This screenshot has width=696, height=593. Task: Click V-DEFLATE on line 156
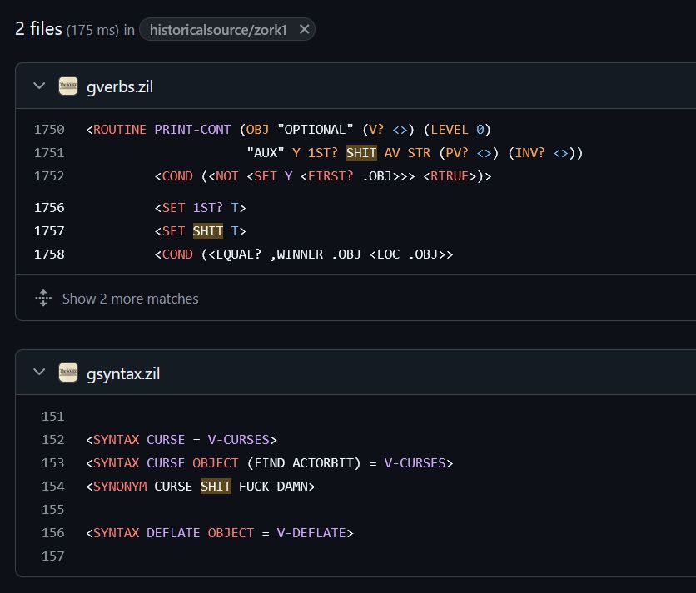pyautogui.click(x=313, y=532)
